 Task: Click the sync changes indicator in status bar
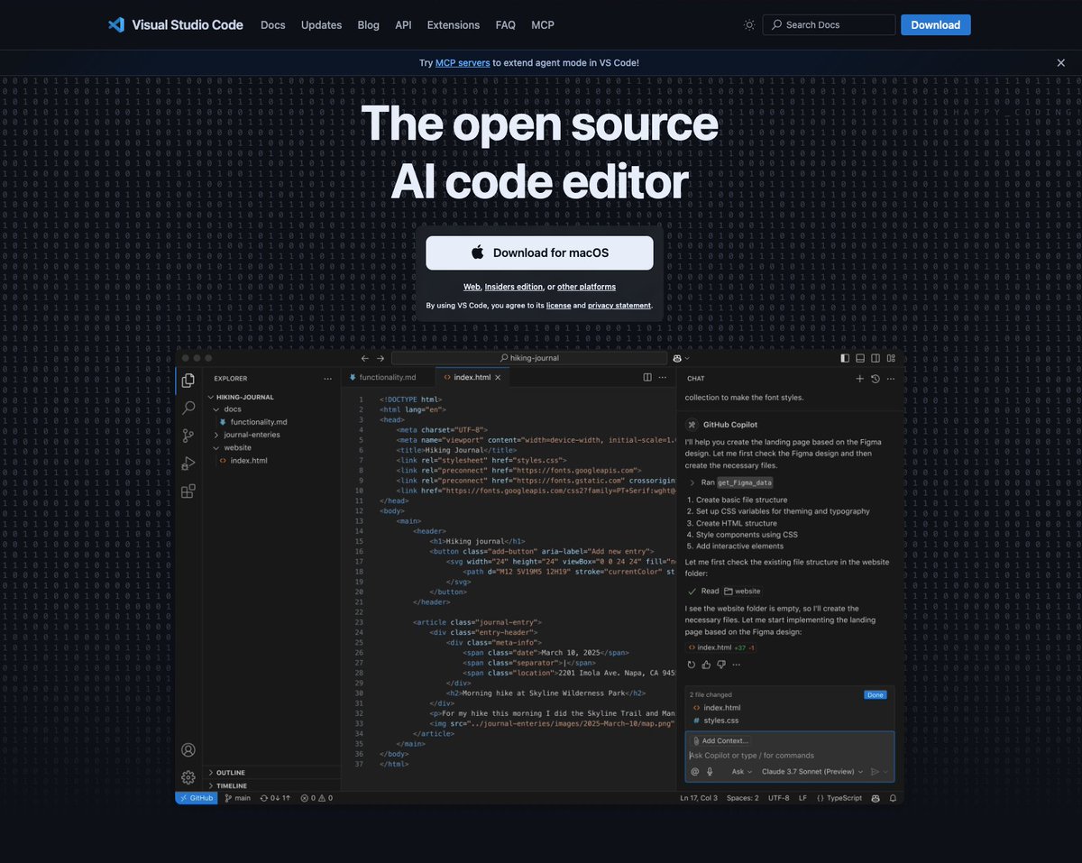tap(277, 798)
